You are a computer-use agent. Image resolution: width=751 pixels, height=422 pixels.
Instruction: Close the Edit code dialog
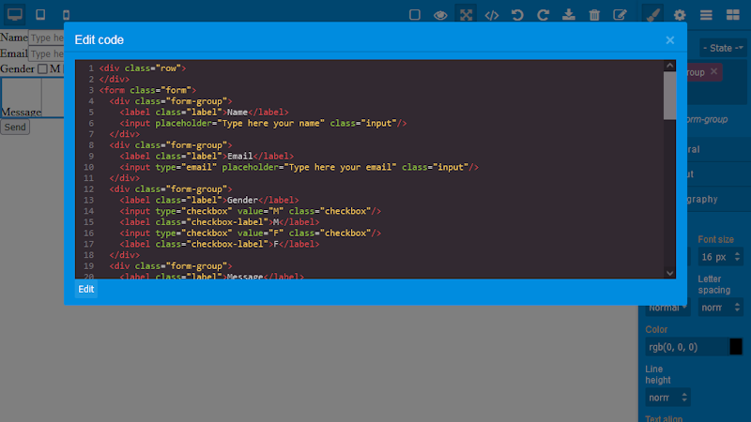tap(669, 40)
